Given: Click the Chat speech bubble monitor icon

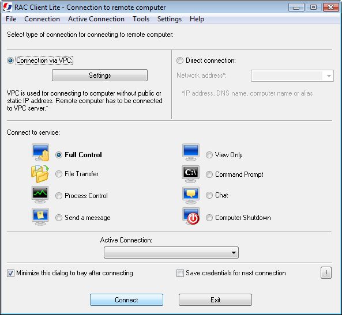Looking at the screenshot, I should [191, 195].
